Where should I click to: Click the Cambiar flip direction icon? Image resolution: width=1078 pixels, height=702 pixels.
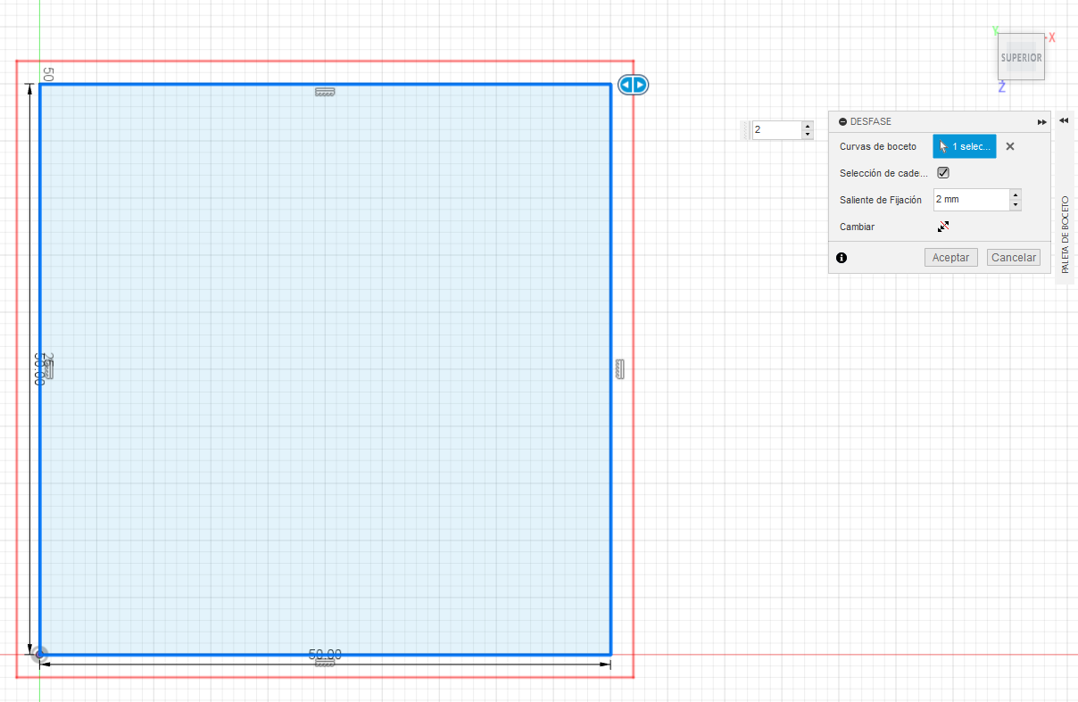[x=943, y=227]
